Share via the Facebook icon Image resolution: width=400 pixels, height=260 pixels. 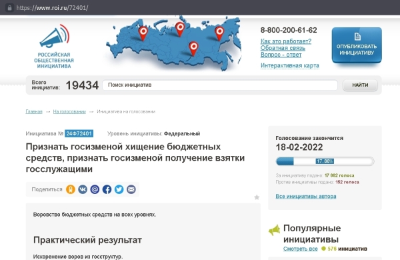tap(107, 189)
